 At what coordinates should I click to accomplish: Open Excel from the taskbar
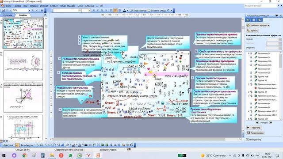tap(80, 155)
